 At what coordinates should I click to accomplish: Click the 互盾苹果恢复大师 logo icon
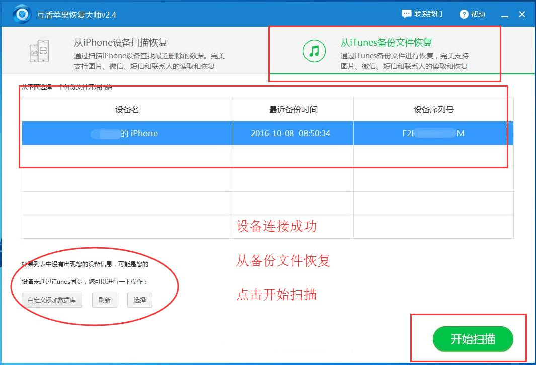(21, 14)
